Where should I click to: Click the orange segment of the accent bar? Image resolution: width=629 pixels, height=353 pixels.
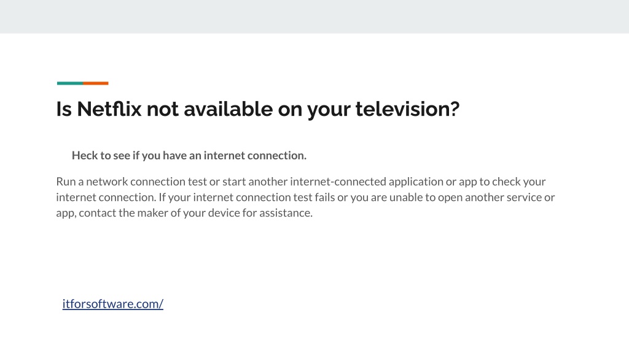coord(95,83)
